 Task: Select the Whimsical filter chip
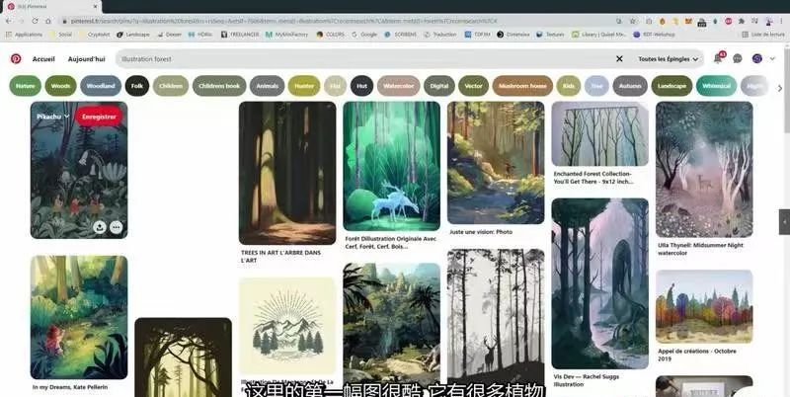tap(717, 86)
